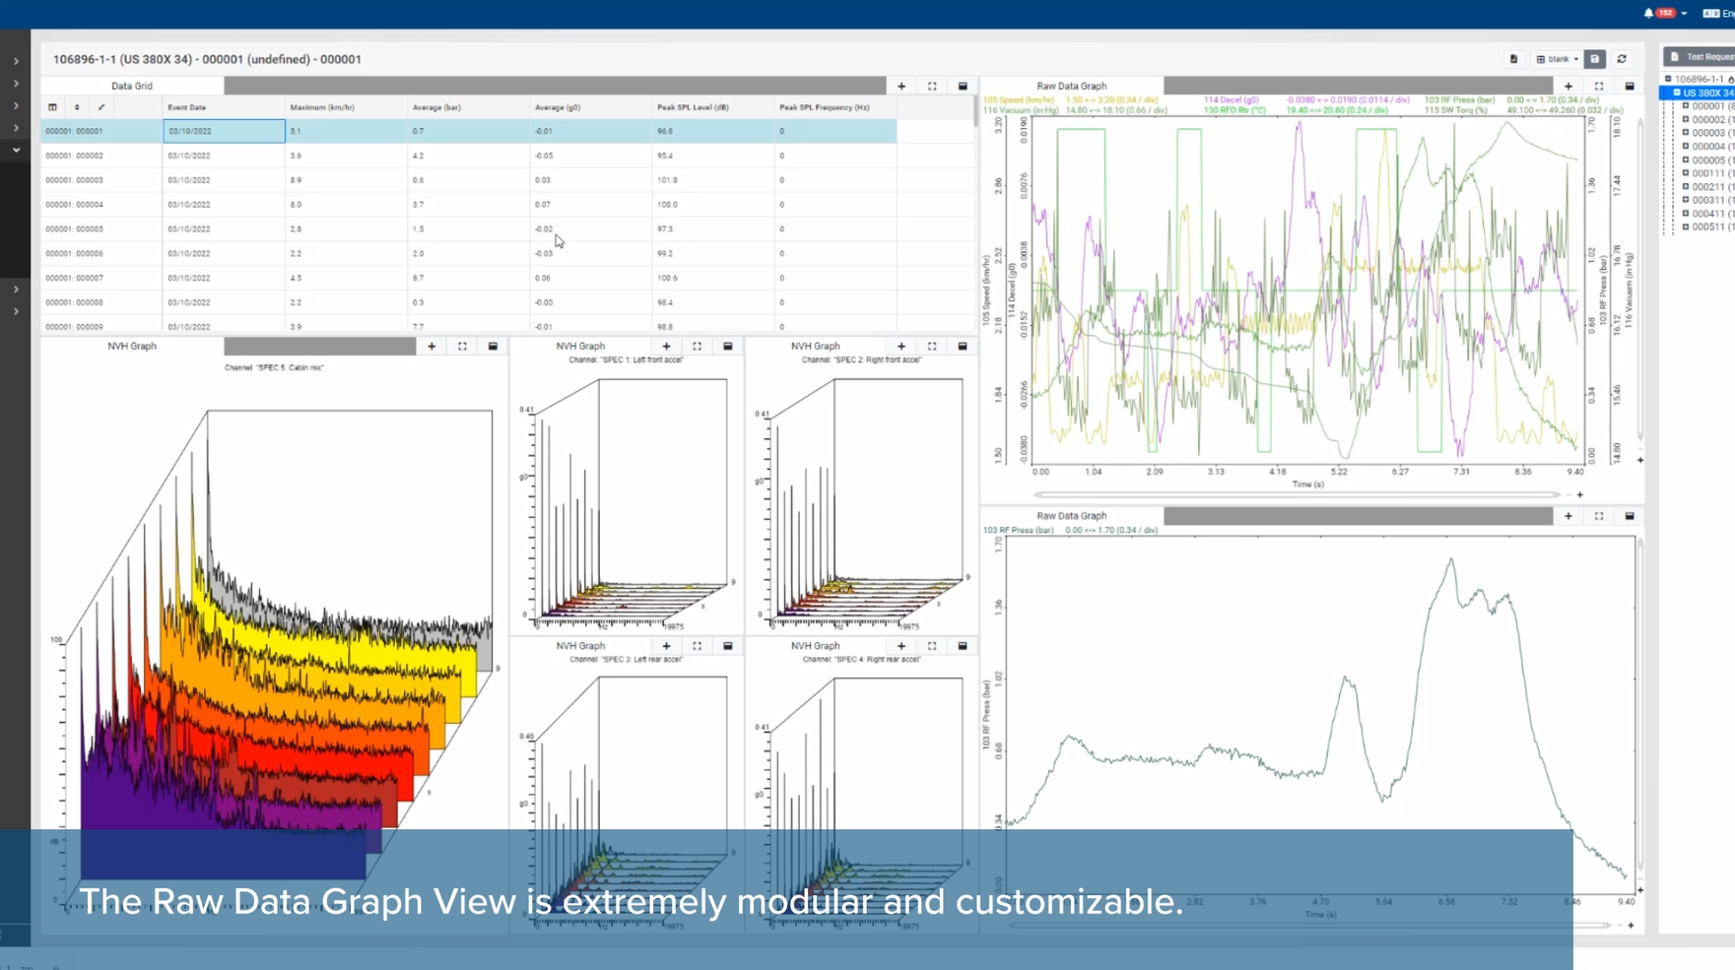Fullscreen the upper Raw Data Graph panel

1599,87
